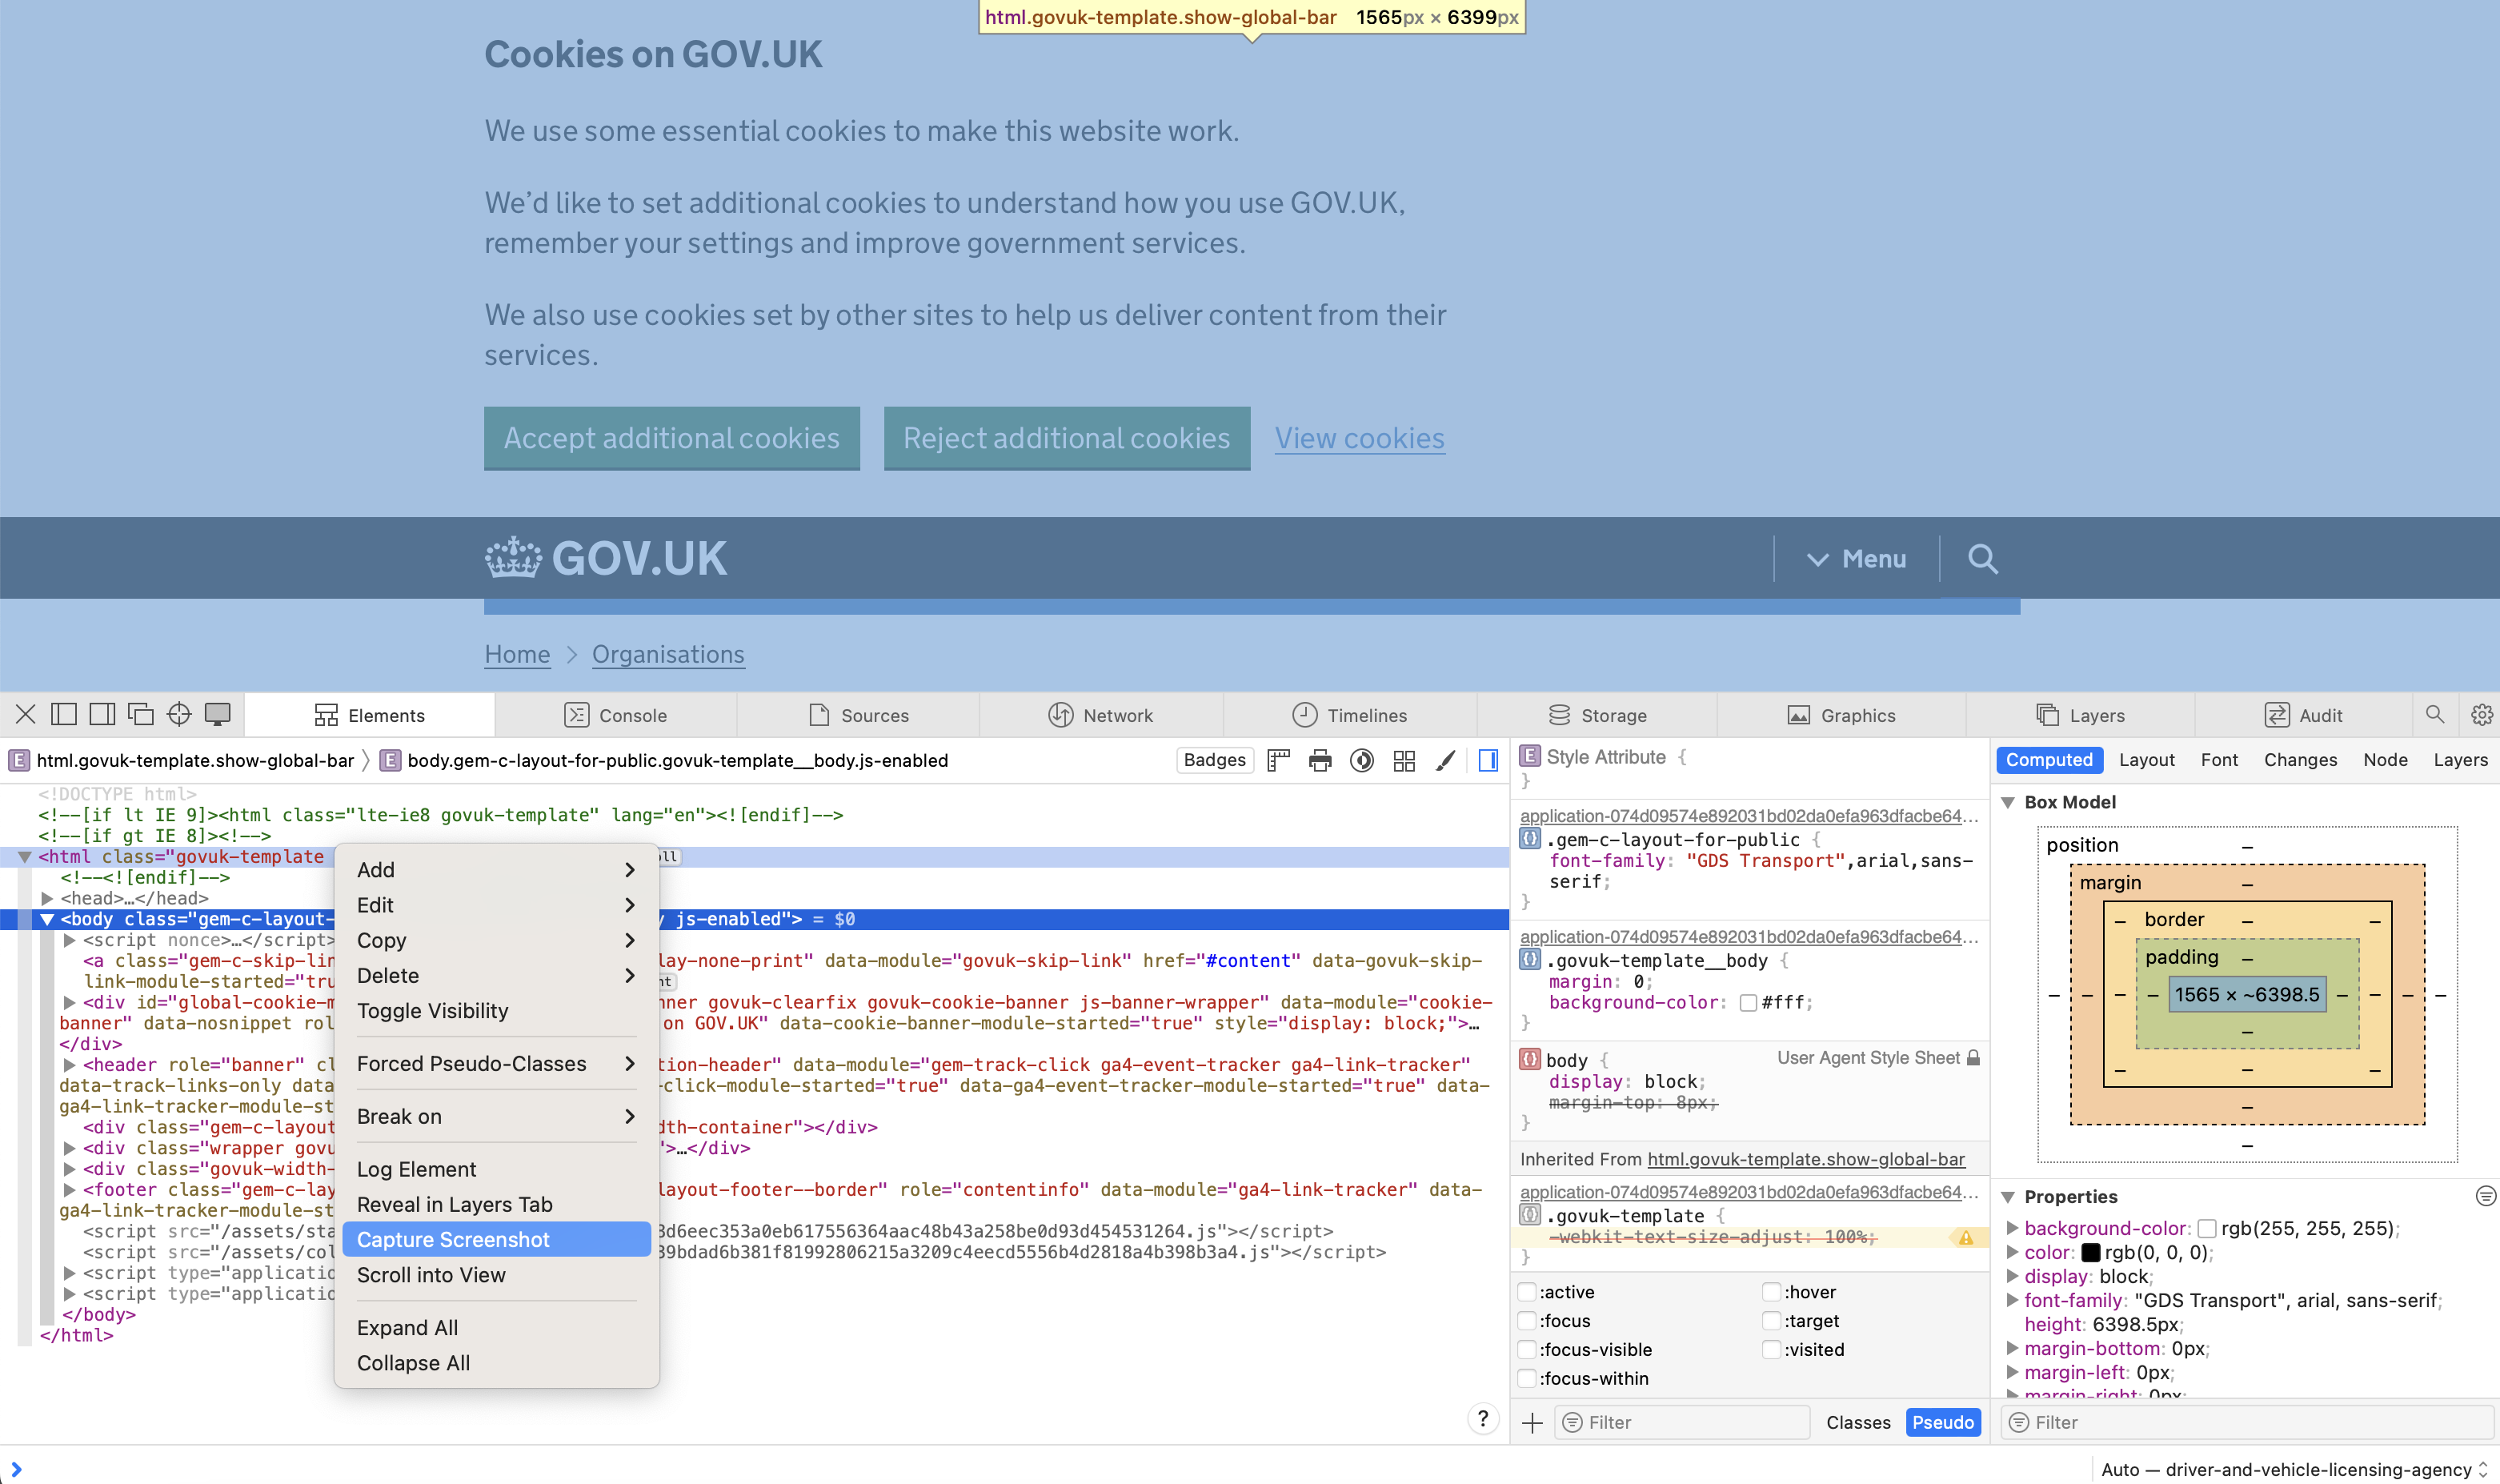Toggle the :visited pseudo-class checkbox

point(1771,1349)
